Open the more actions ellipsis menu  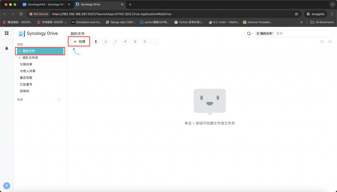tap(155, 41)
